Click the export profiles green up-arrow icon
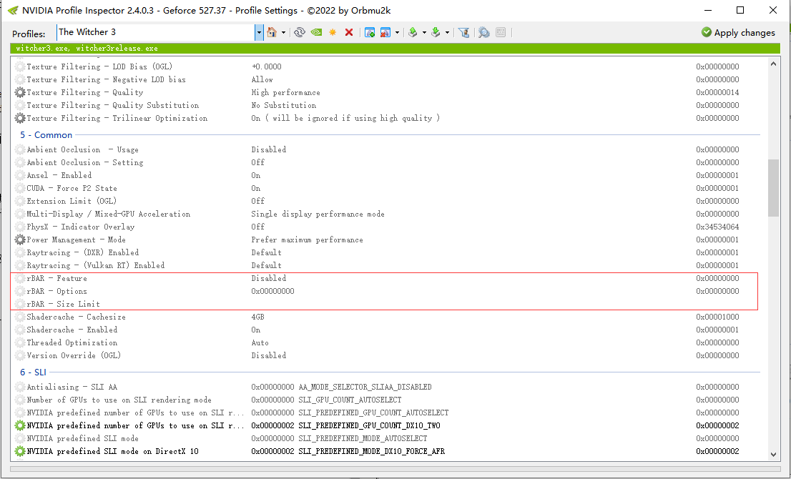This screenshot has width=791, height=479. click(x=413, y=32)
